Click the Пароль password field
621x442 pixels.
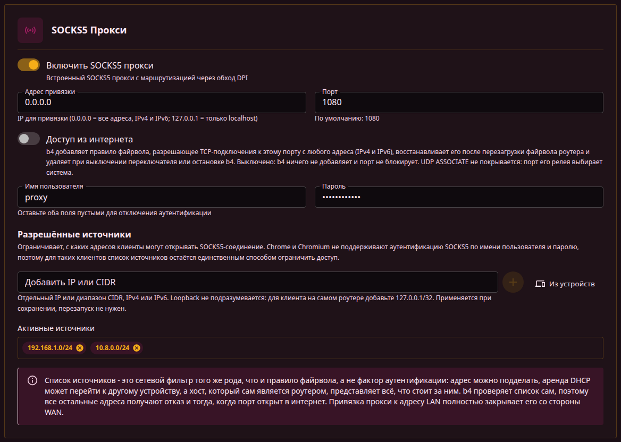459,197
